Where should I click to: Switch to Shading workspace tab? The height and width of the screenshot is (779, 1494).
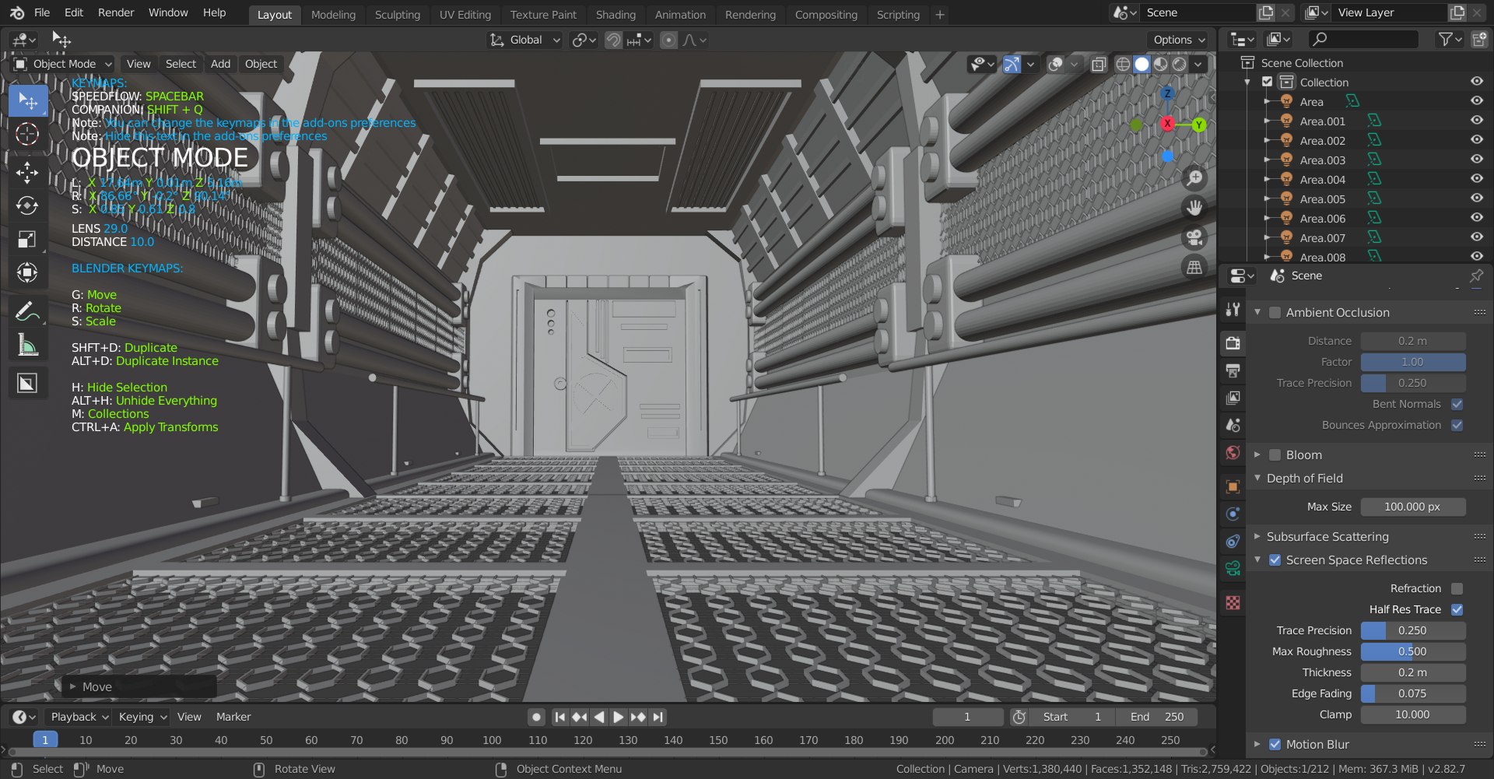615,14
